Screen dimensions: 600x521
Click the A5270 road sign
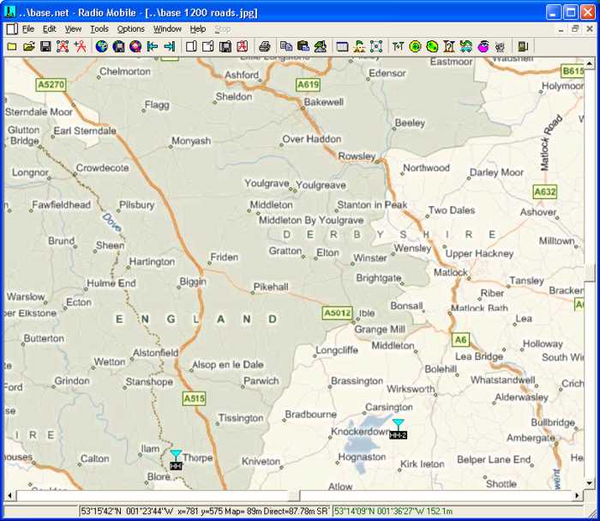(x=51, y=84)
